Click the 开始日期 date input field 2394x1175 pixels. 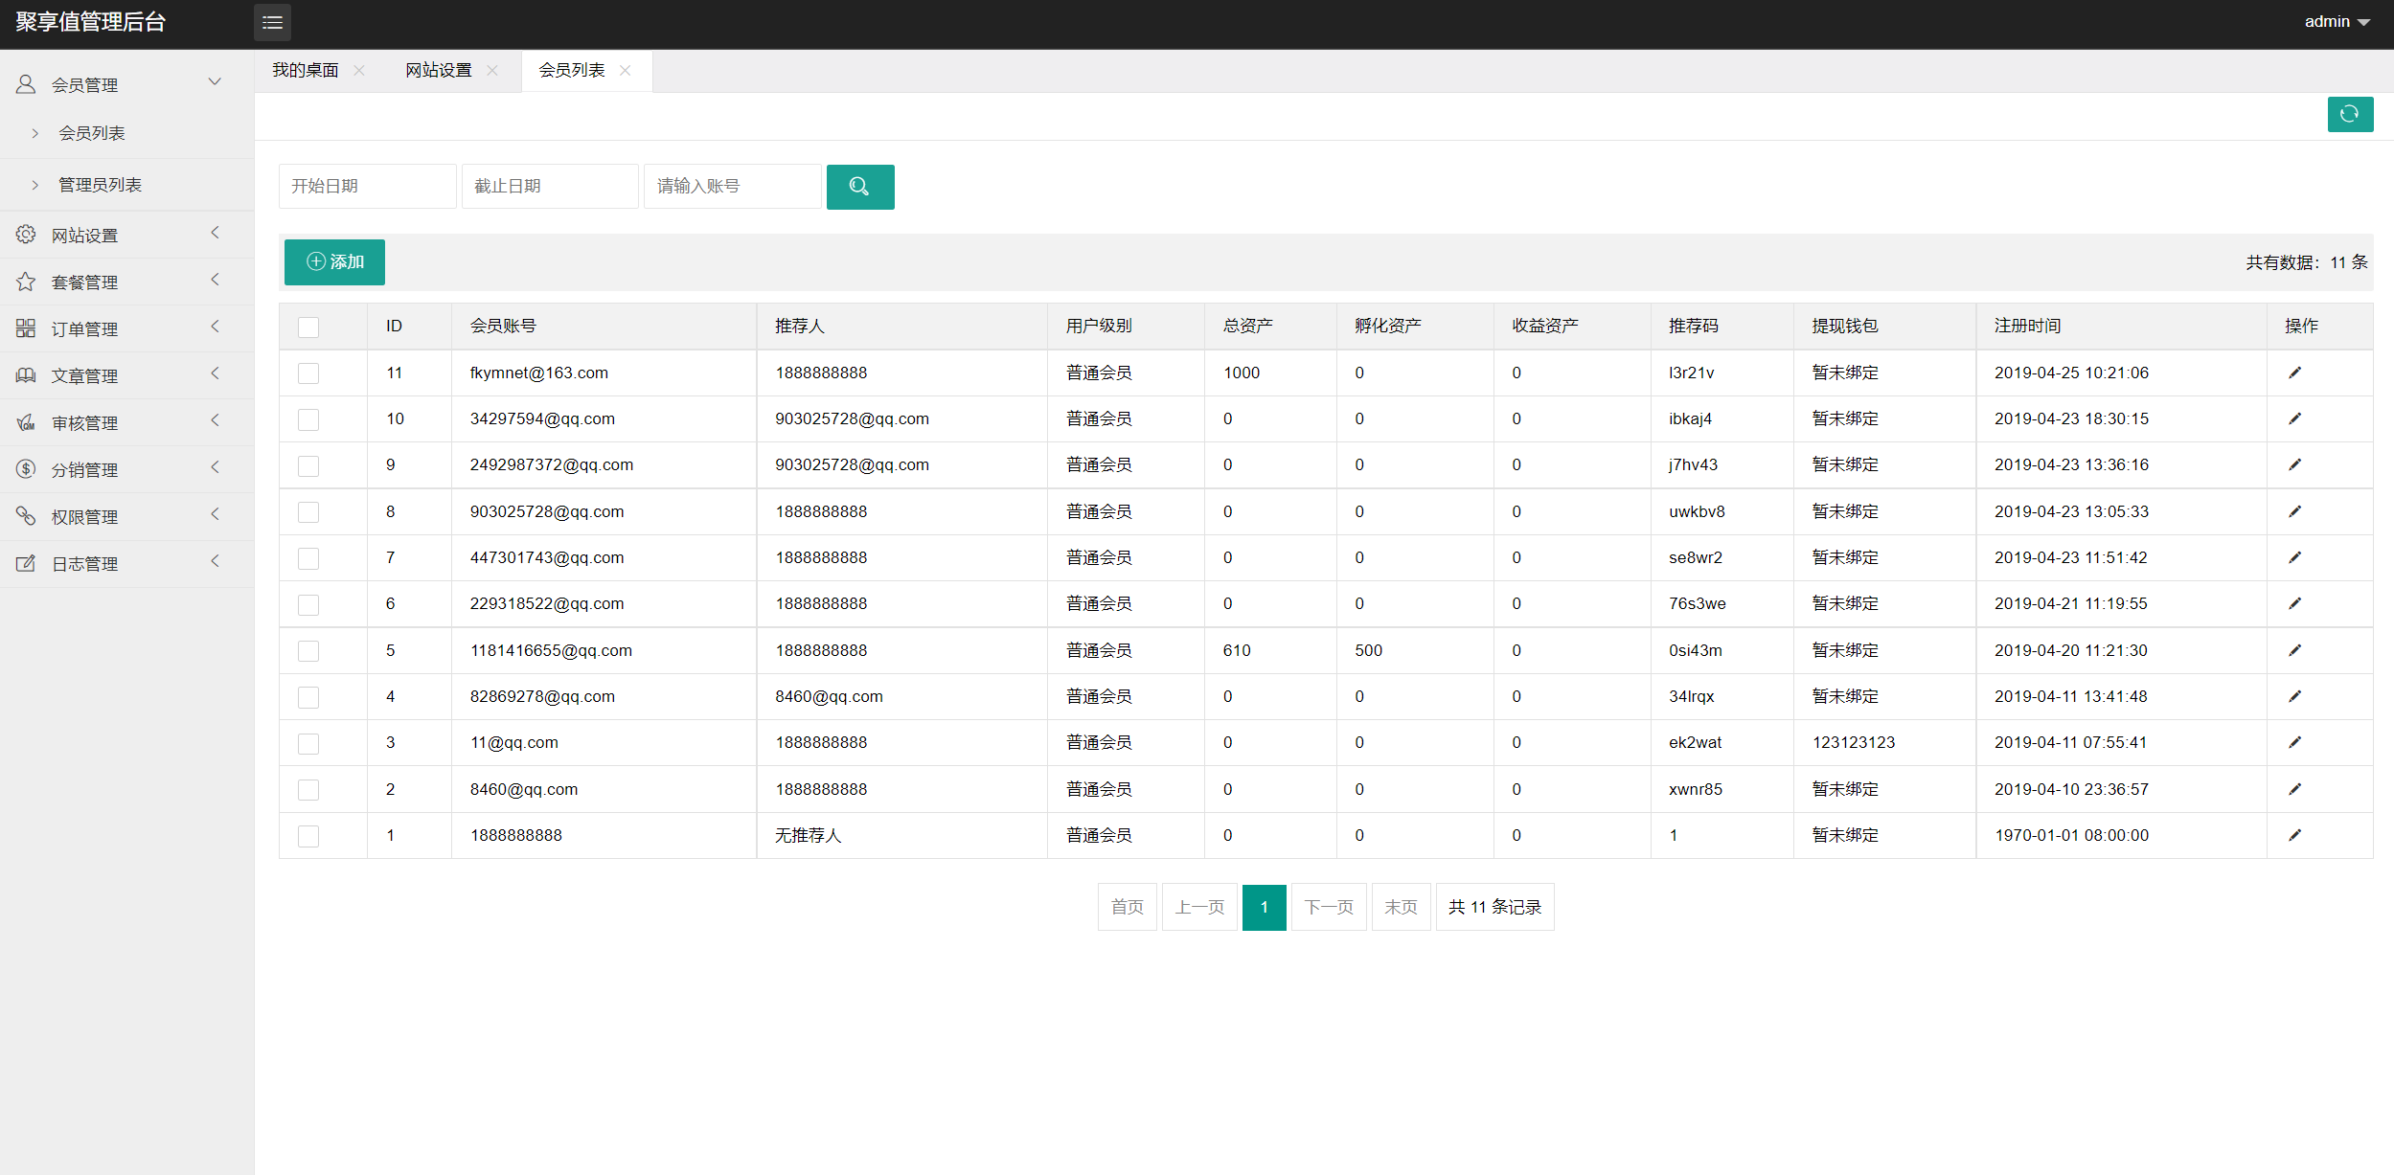(367, 187)
